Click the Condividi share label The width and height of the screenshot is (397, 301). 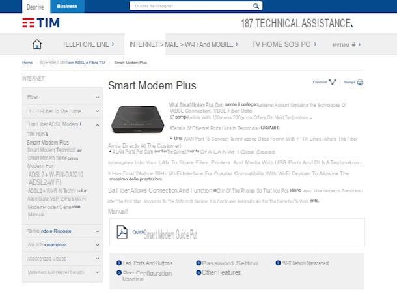tap(320, 82)
